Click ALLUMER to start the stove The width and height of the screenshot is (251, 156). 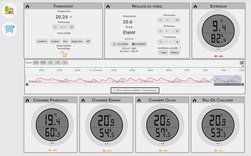(x=120, y=44)
